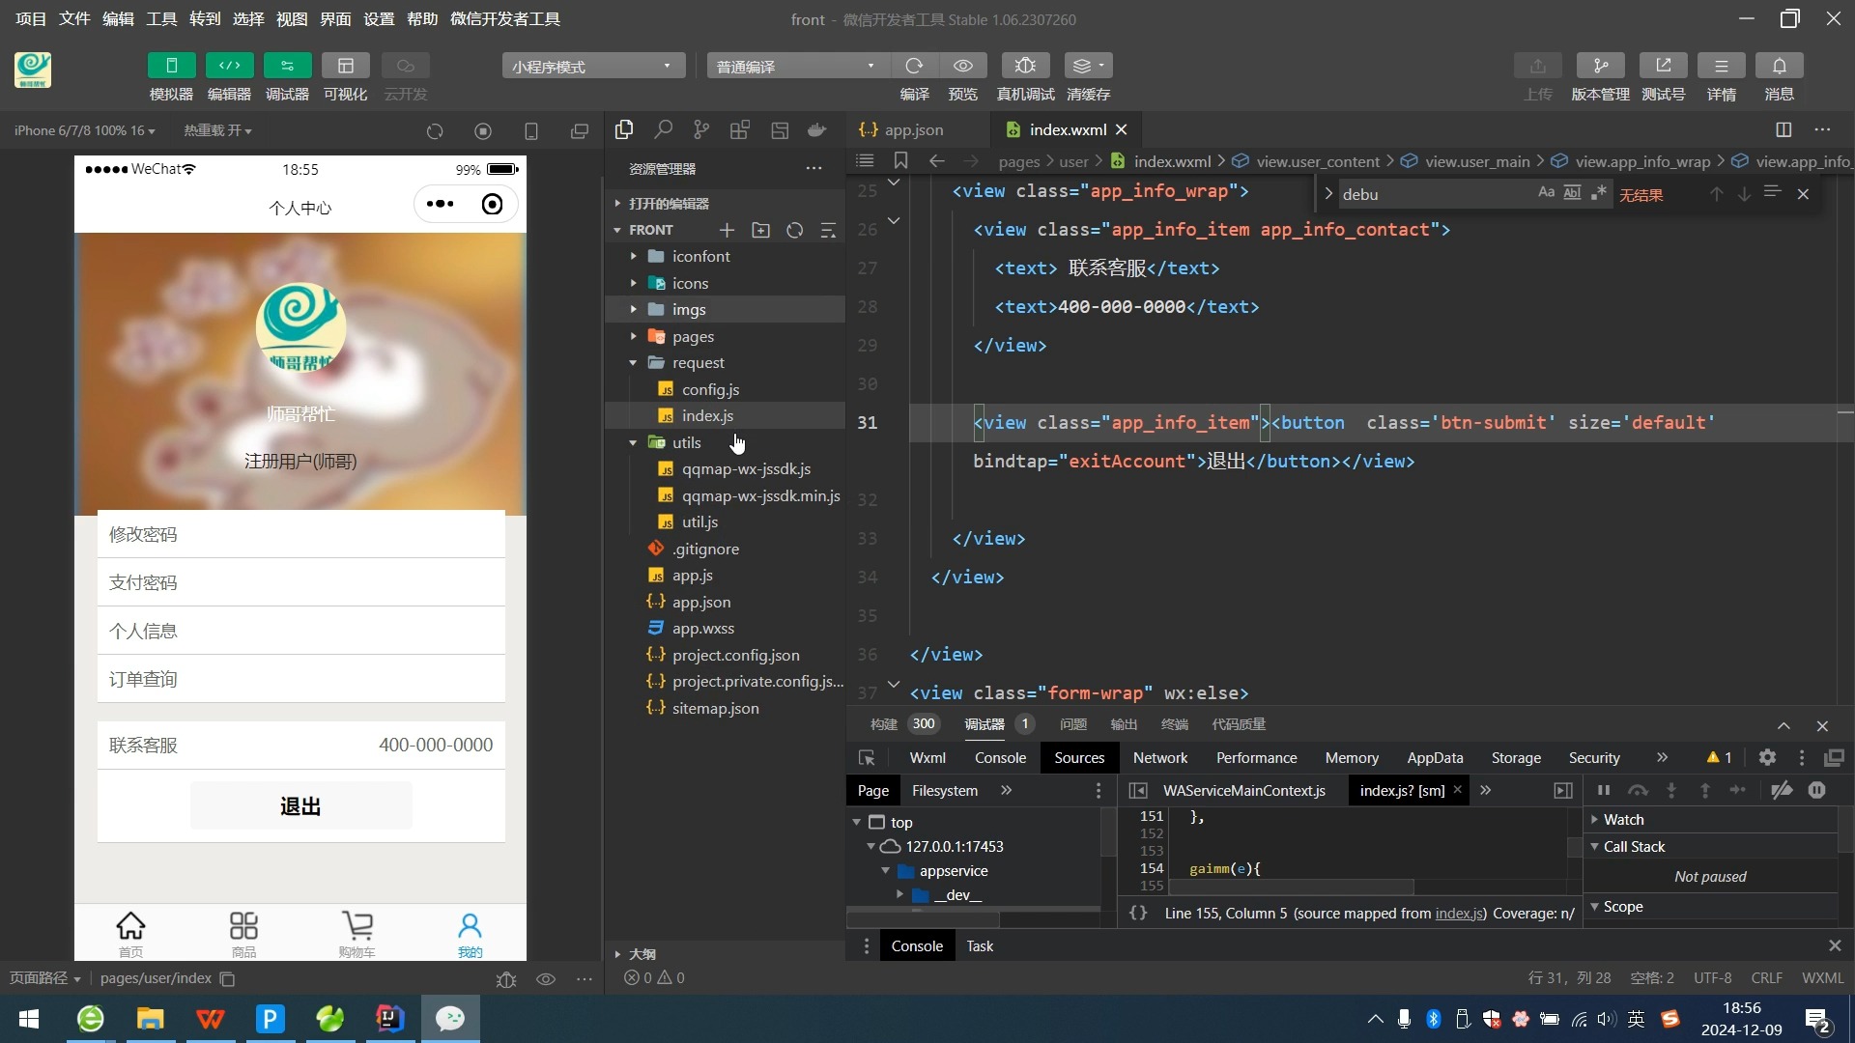Image resolution: width=1855 pixels, height=1043 pixels.
Task: Open the mini program mode dropdown
Action: tap(593, 66)
